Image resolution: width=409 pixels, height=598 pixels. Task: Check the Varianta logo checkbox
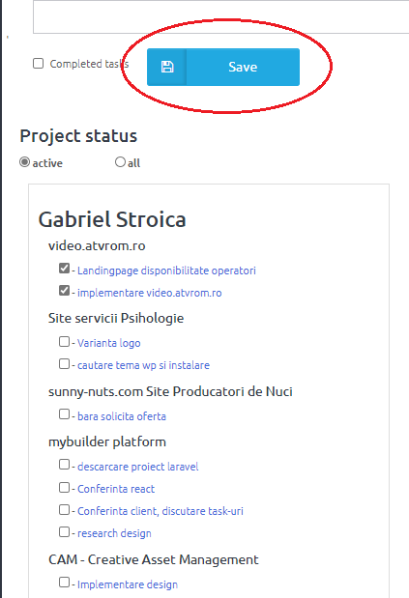click(64, 341)
